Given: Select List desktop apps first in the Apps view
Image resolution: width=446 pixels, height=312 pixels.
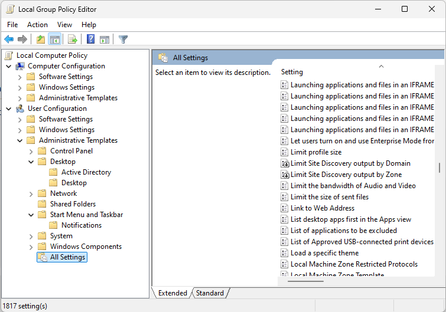Looking at the screenshot, I should point(351,219).
